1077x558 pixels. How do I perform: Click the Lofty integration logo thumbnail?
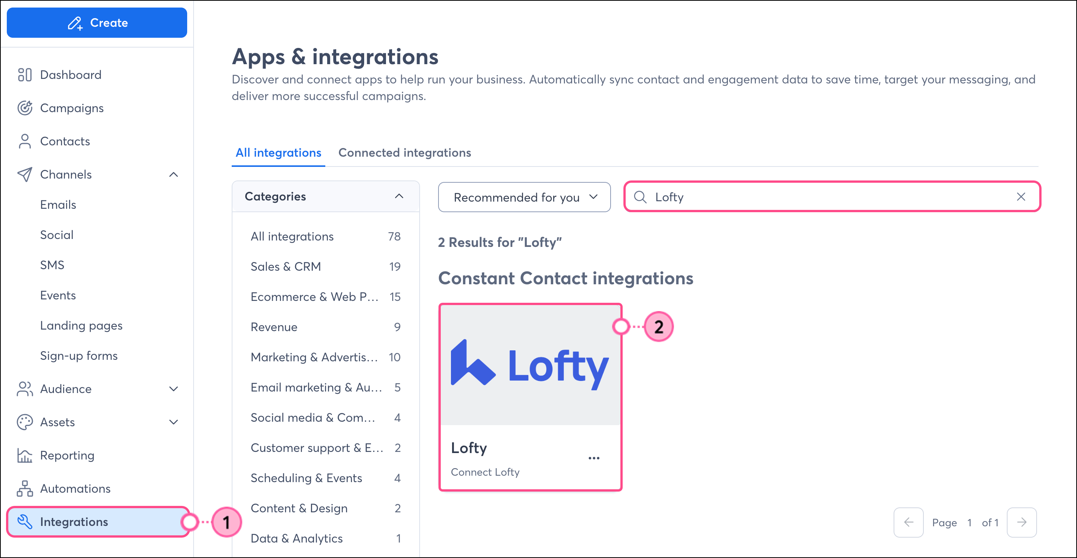[530, 365]
